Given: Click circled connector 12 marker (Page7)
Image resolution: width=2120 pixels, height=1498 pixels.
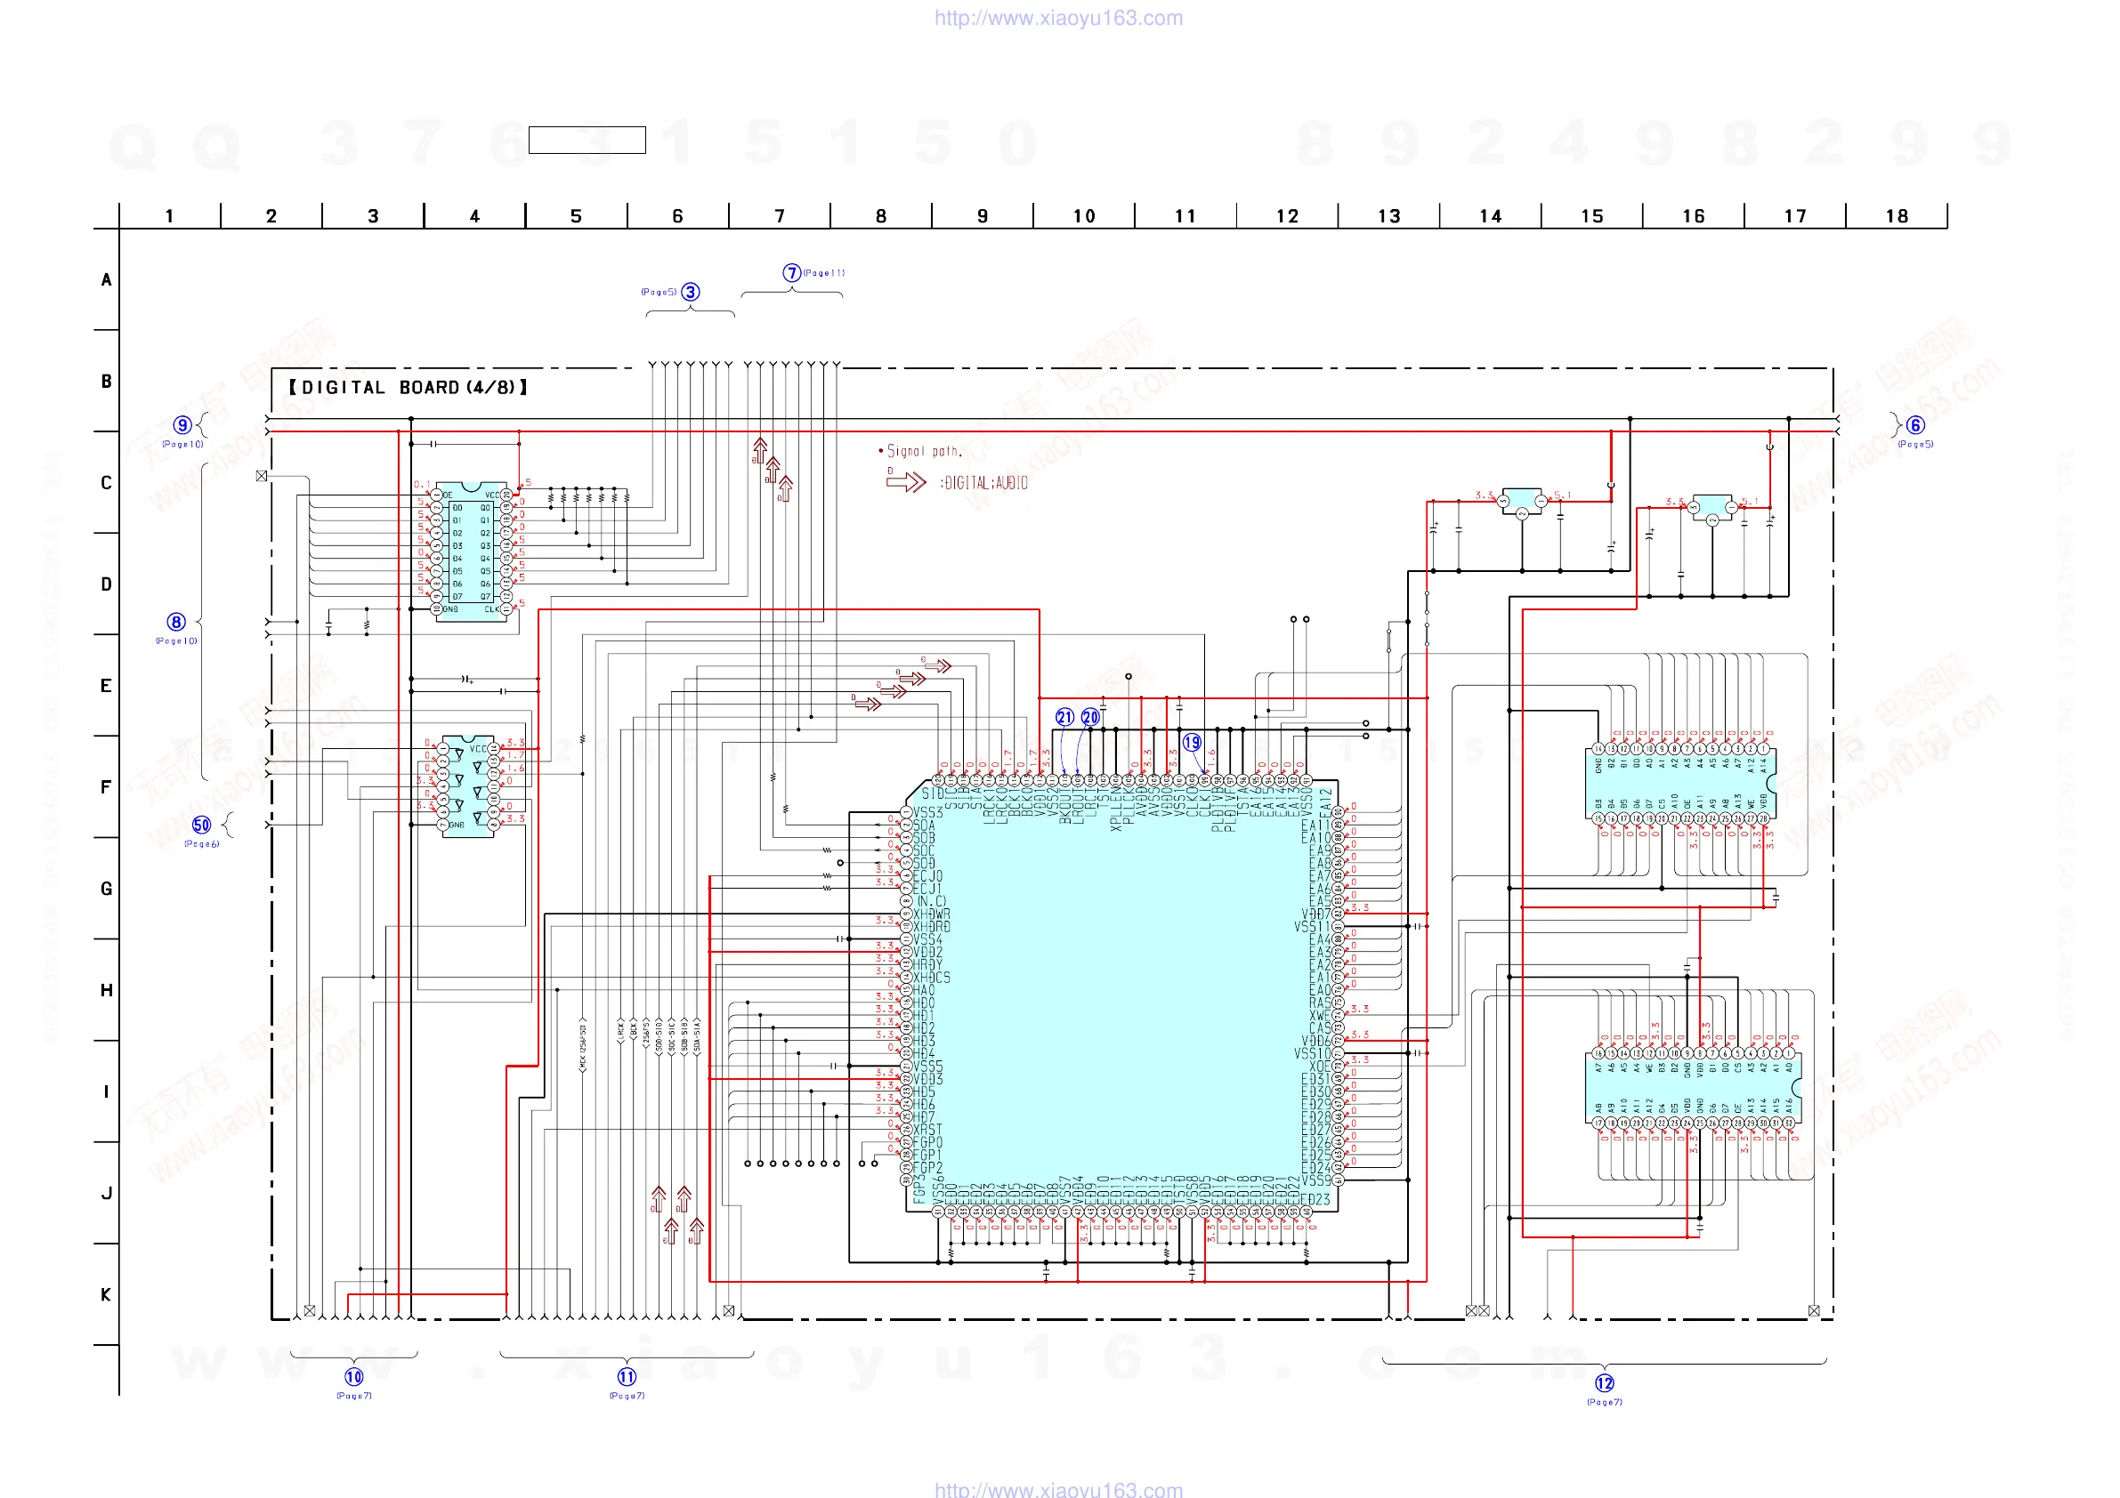Looking at the screenshot, I should [x=1605, y=1382].
